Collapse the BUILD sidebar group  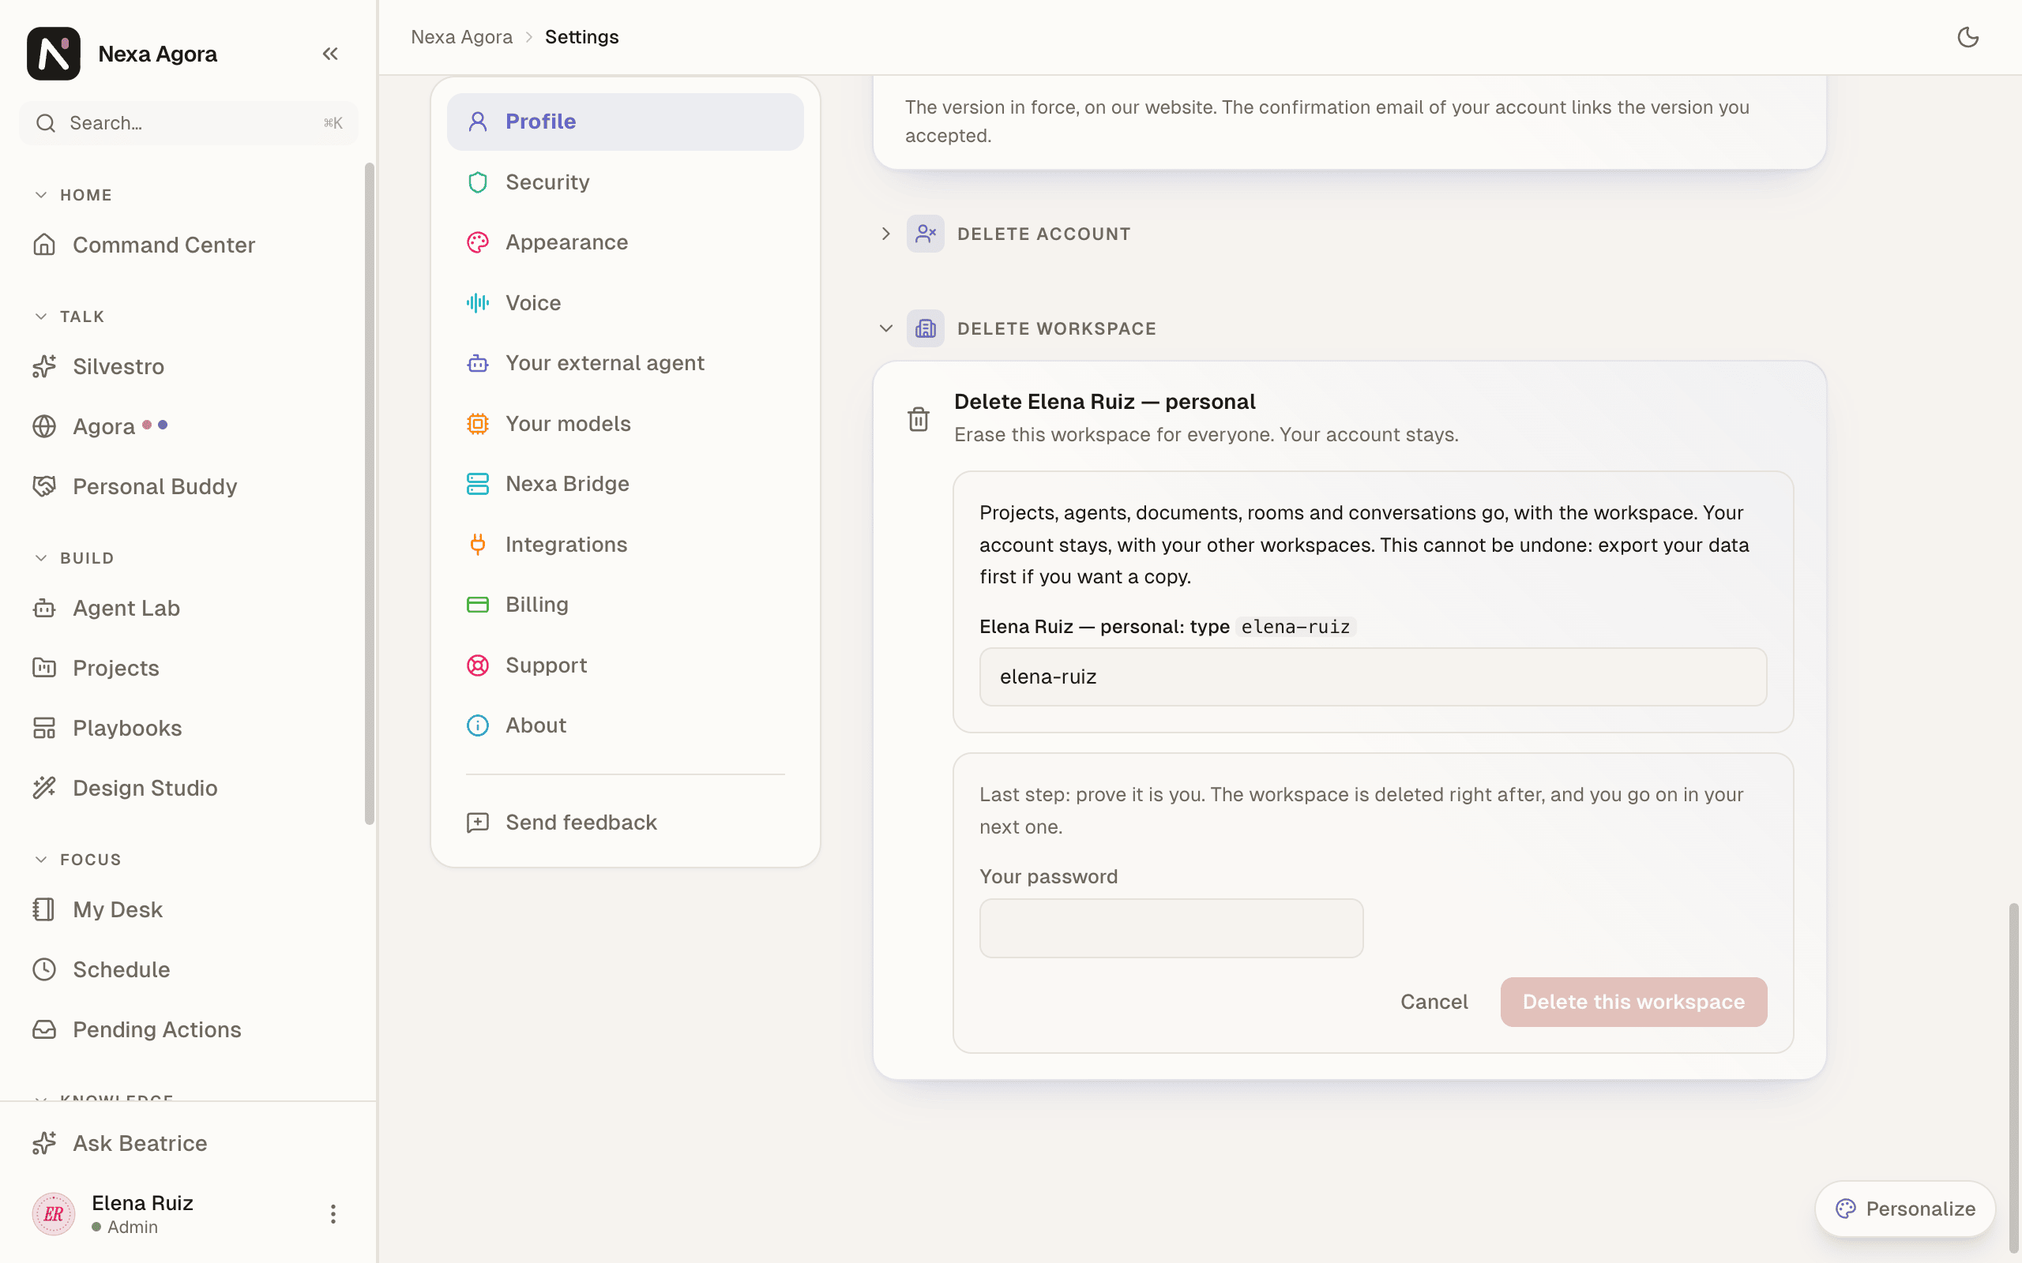41,558
